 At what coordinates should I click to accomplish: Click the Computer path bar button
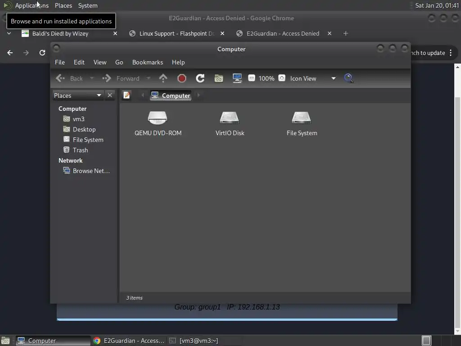(171, 96)
